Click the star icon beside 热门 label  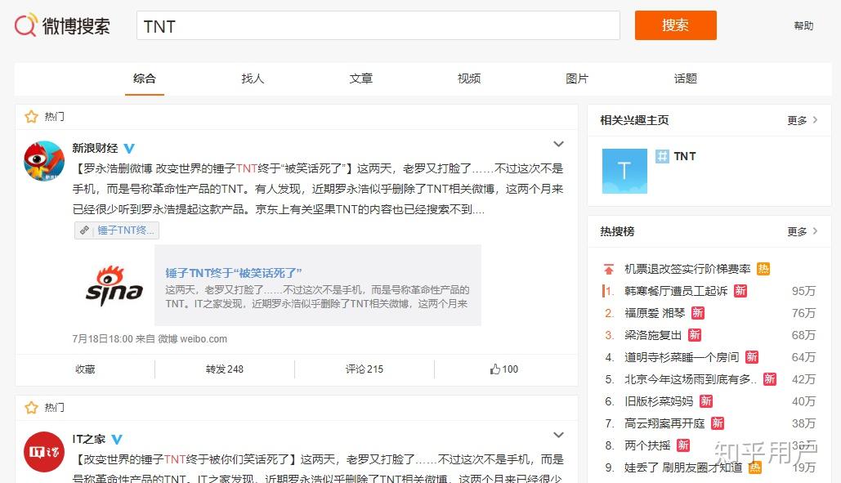click(x=31, y=116)
